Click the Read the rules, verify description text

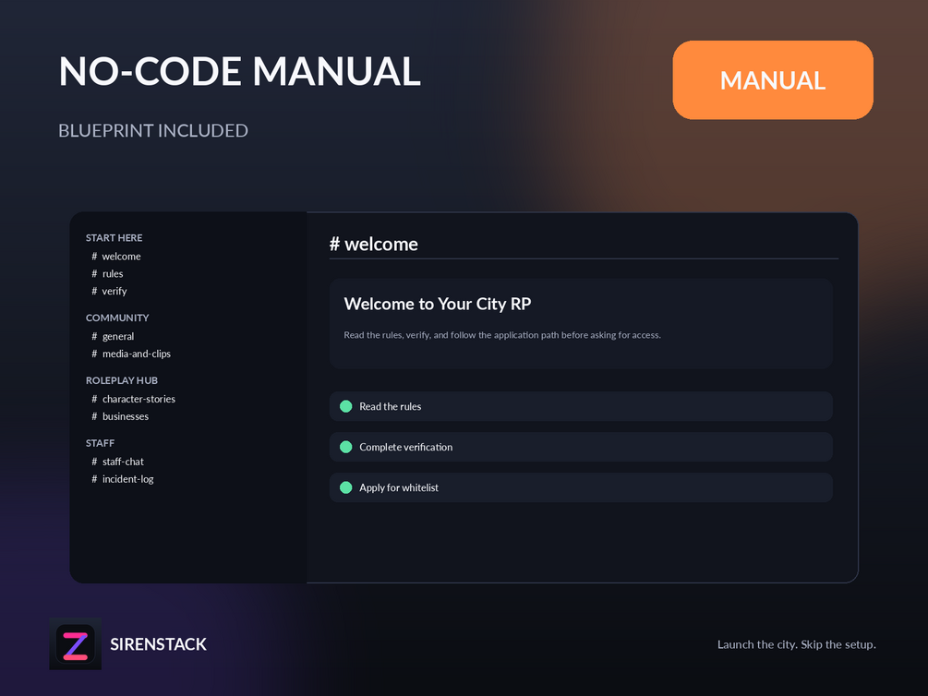click(502, 335)
